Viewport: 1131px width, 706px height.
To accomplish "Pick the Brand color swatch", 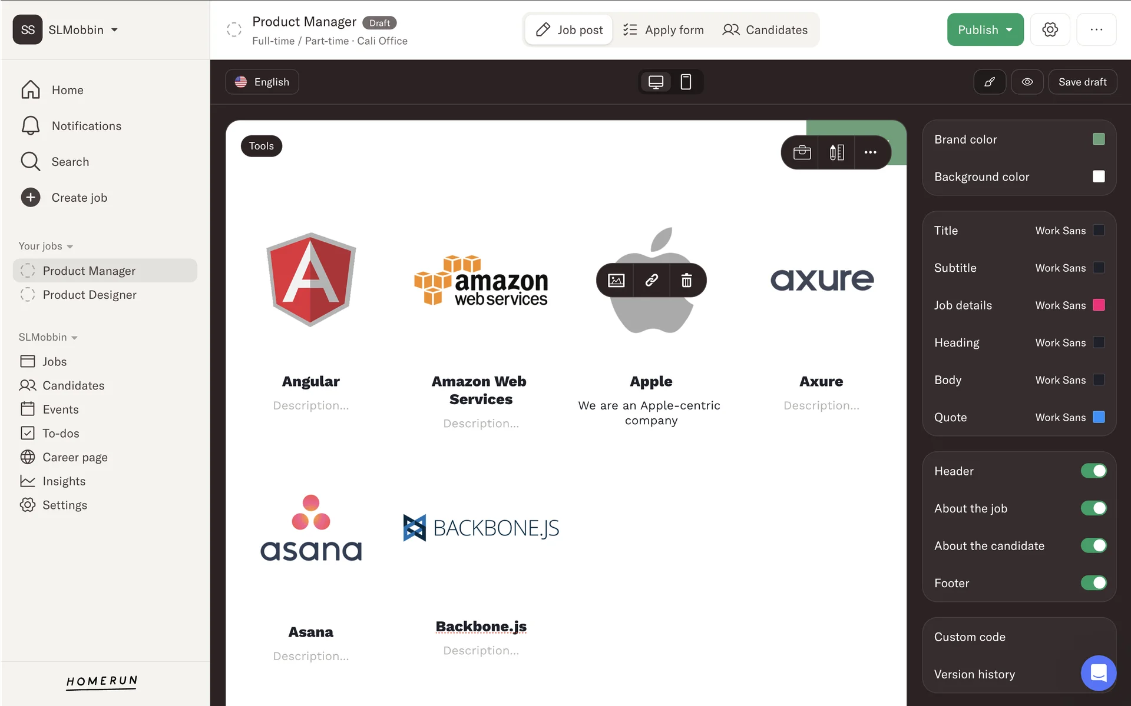I will pyautogui.click(x=1098, y=139).
